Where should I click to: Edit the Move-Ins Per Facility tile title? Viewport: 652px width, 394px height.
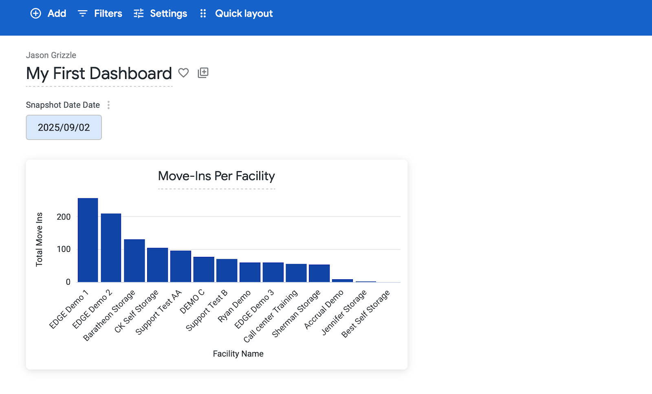click(x=216, y=176)
